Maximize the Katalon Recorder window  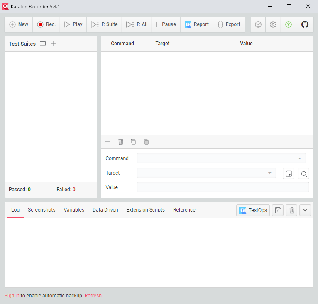pos(289,7)
